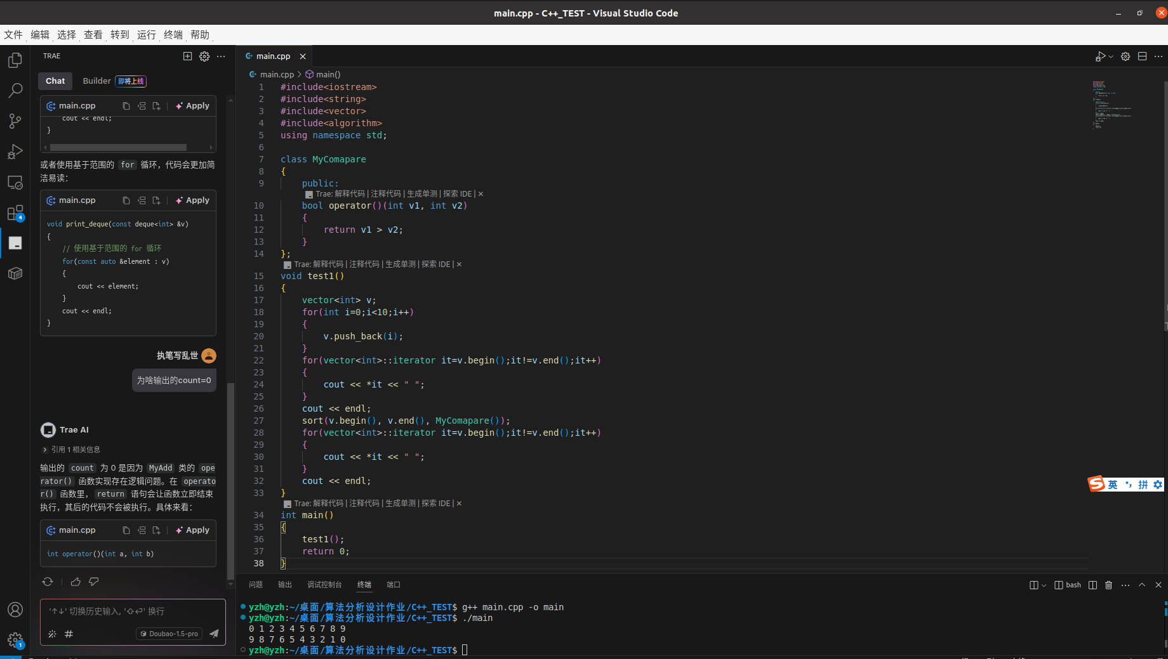Viewport: 1168px width, 659px height.
Task: Open Trae panel more actions menu
Action: pos(221,56)
